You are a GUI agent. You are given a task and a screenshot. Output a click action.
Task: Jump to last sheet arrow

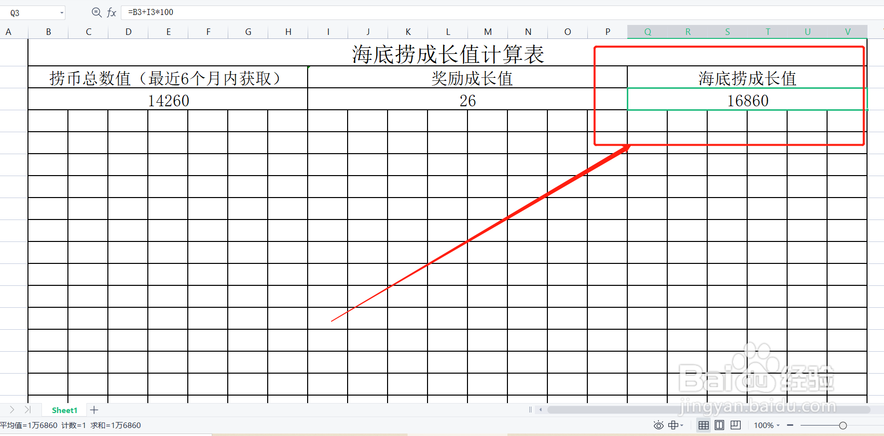click(27, 410)
